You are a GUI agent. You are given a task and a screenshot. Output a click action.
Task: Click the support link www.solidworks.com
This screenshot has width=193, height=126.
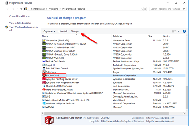click(x=160, y=118)
